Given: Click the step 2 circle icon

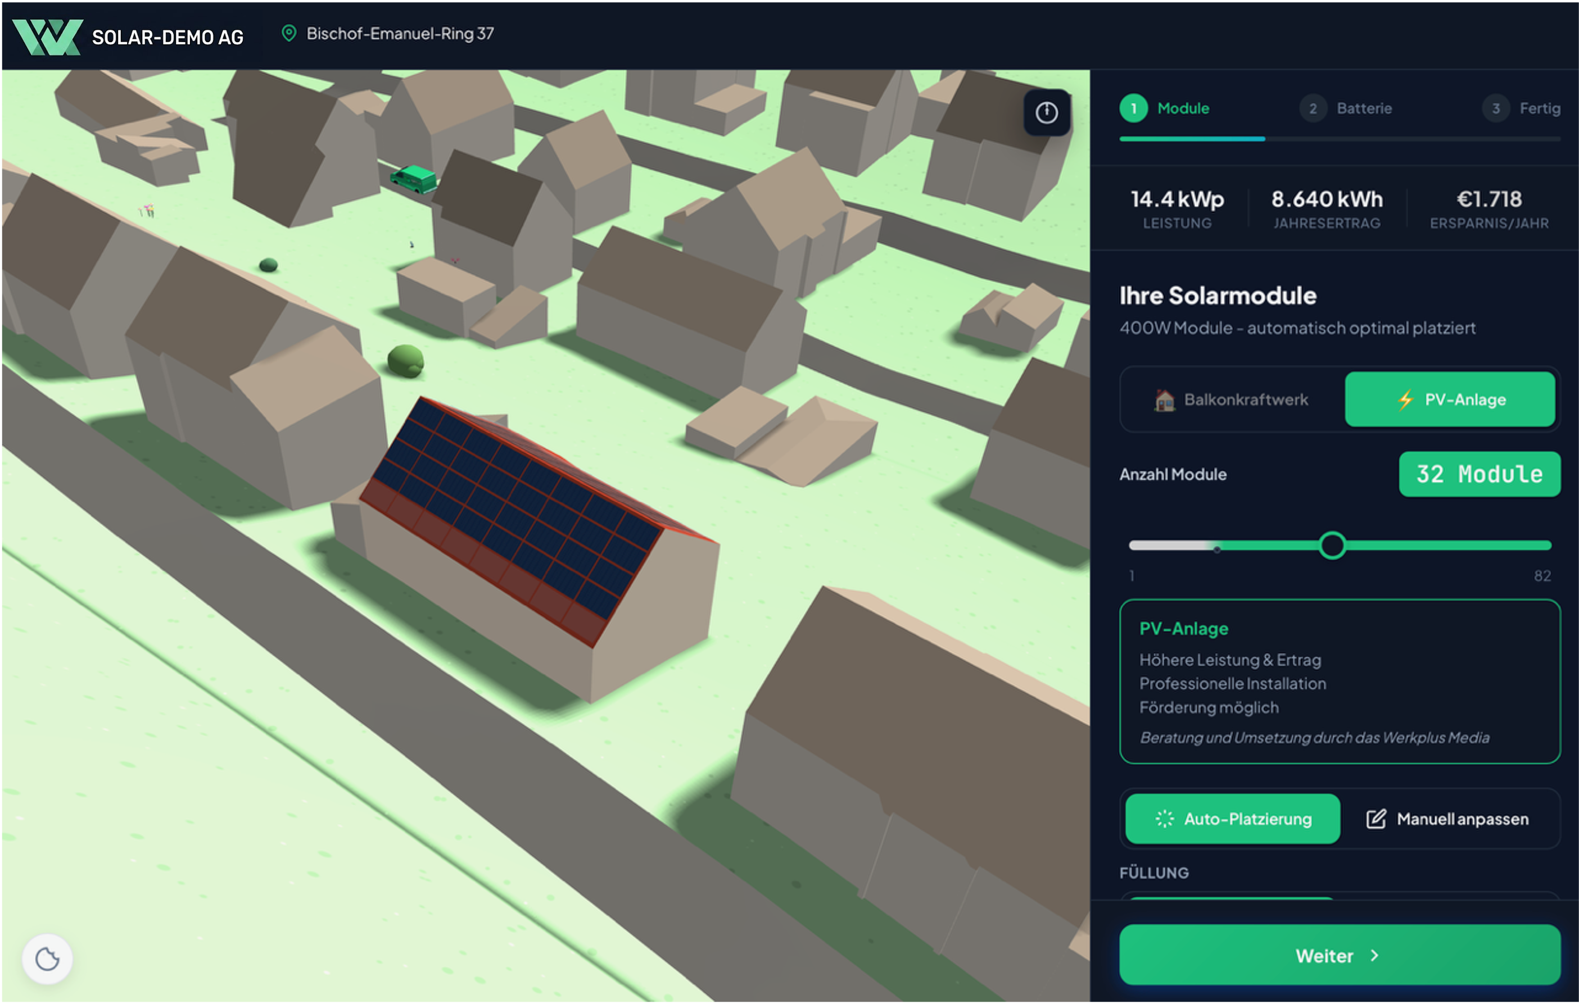Looking at the screenshot, I should 1313,109.
